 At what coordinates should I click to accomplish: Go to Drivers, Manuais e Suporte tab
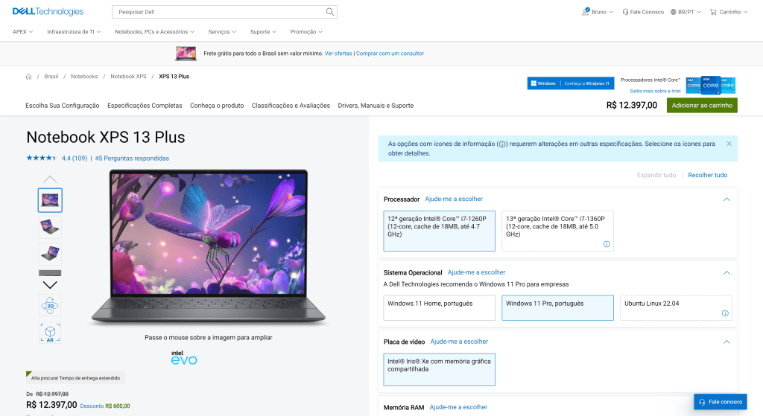point(376,106)
